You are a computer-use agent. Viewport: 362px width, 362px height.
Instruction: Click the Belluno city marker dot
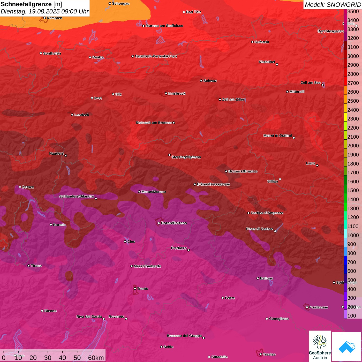pyautogui.click(x=258, y=278)
